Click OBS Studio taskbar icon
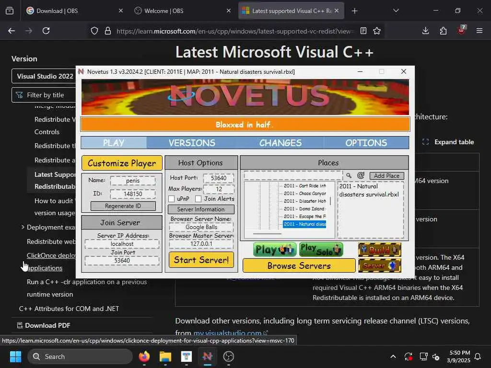Screen dimensions: 491x368 [229, 356]
